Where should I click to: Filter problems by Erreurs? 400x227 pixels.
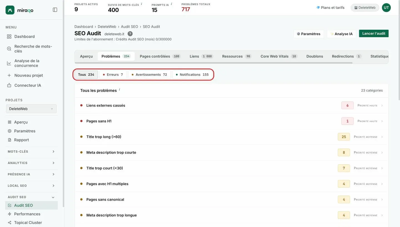113,75
